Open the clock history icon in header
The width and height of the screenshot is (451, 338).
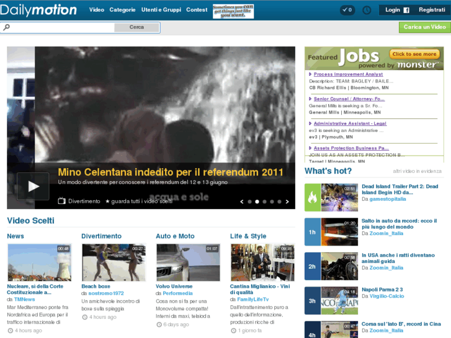(367, 10)
